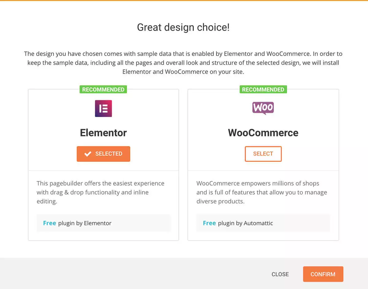Select the WooCommerce plugin

click(263, 154)
